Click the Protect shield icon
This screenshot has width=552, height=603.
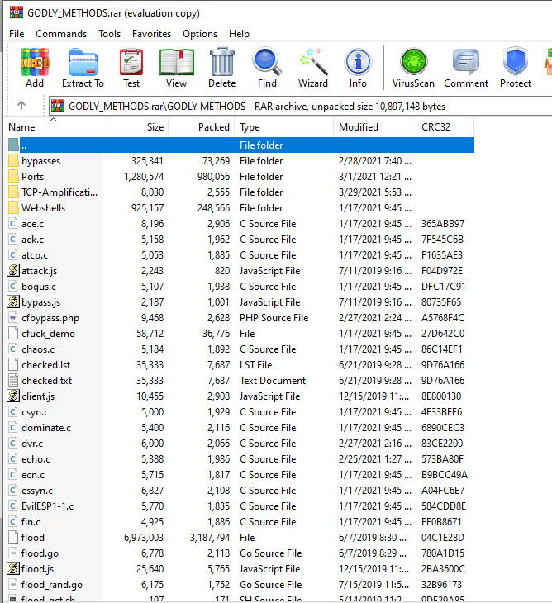[516, 68]
